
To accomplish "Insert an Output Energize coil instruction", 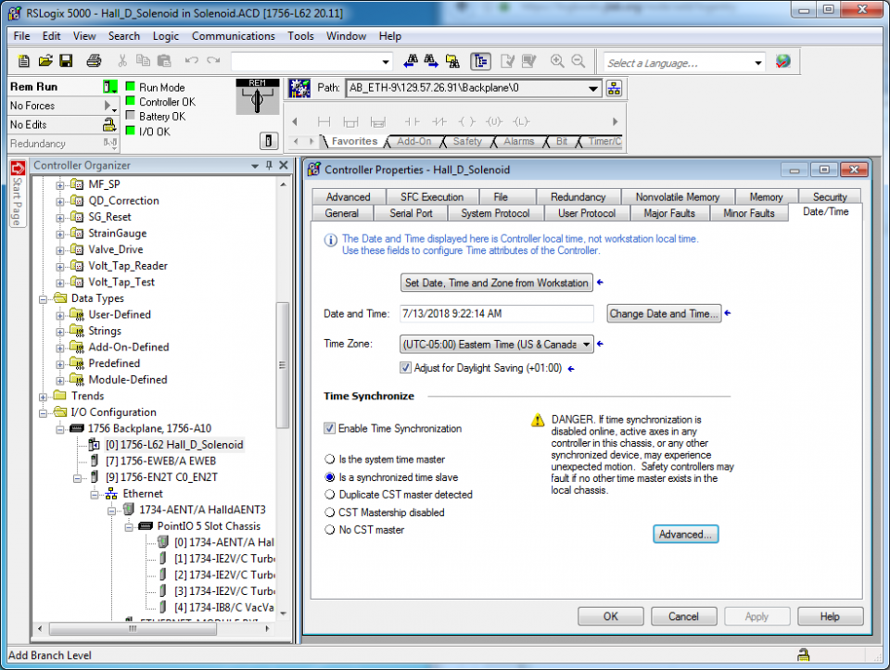I will tap(466, 122).
